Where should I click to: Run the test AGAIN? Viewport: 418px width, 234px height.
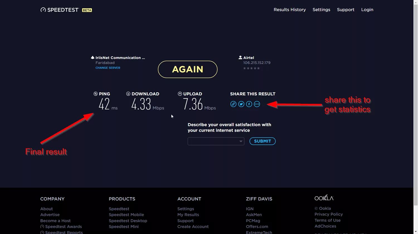coord(188,69)
